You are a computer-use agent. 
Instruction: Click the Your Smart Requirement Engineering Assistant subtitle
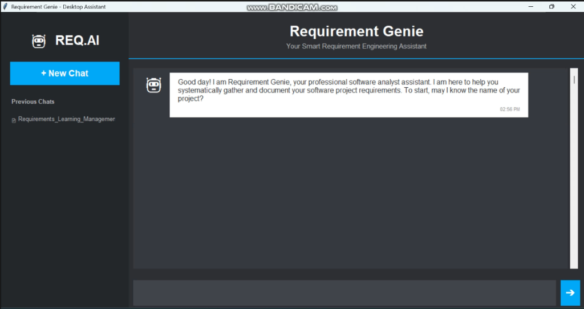tap(356, 46)
